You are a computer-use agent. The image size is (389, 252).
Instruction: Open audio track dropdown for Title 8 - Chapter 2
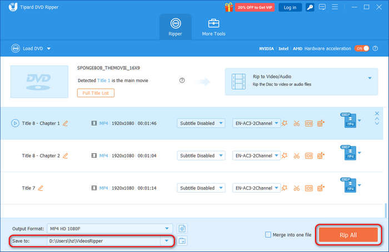[256, 155]
